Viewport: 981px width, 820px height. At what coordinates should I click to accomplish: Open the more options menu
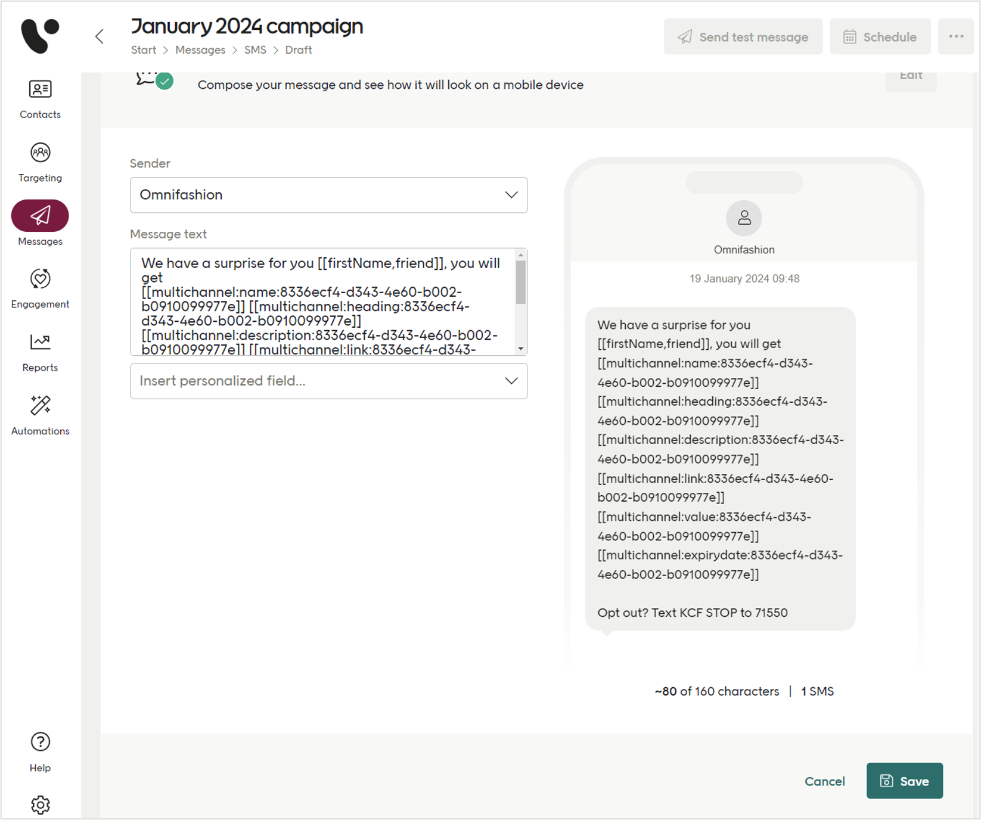coord(956,36)
